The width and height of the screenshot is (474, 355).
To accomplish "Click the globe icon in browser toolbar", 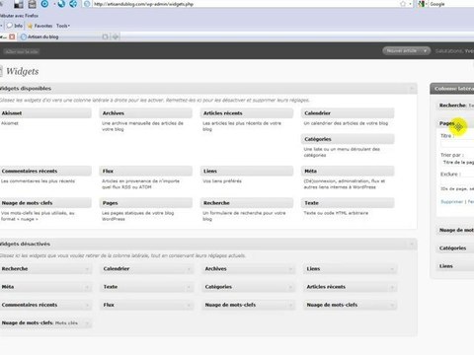I will tap(61, 4).
